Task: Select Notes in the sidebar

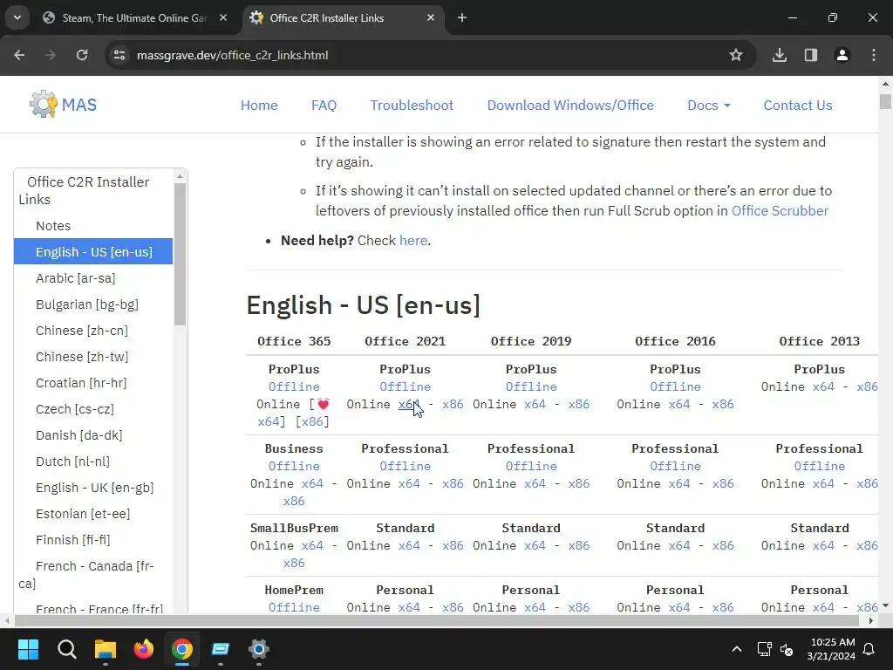Action: (53, 226)
